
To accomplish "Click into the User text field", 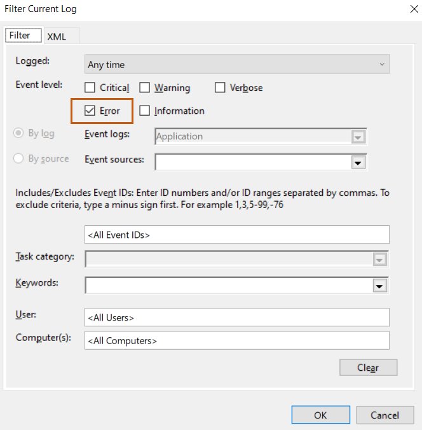I will tap(236, 317).
